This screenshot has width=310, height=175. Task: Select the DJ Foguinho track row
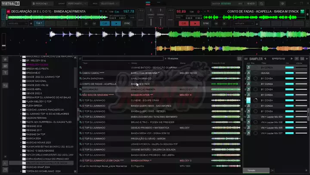[x=160, y=166]
